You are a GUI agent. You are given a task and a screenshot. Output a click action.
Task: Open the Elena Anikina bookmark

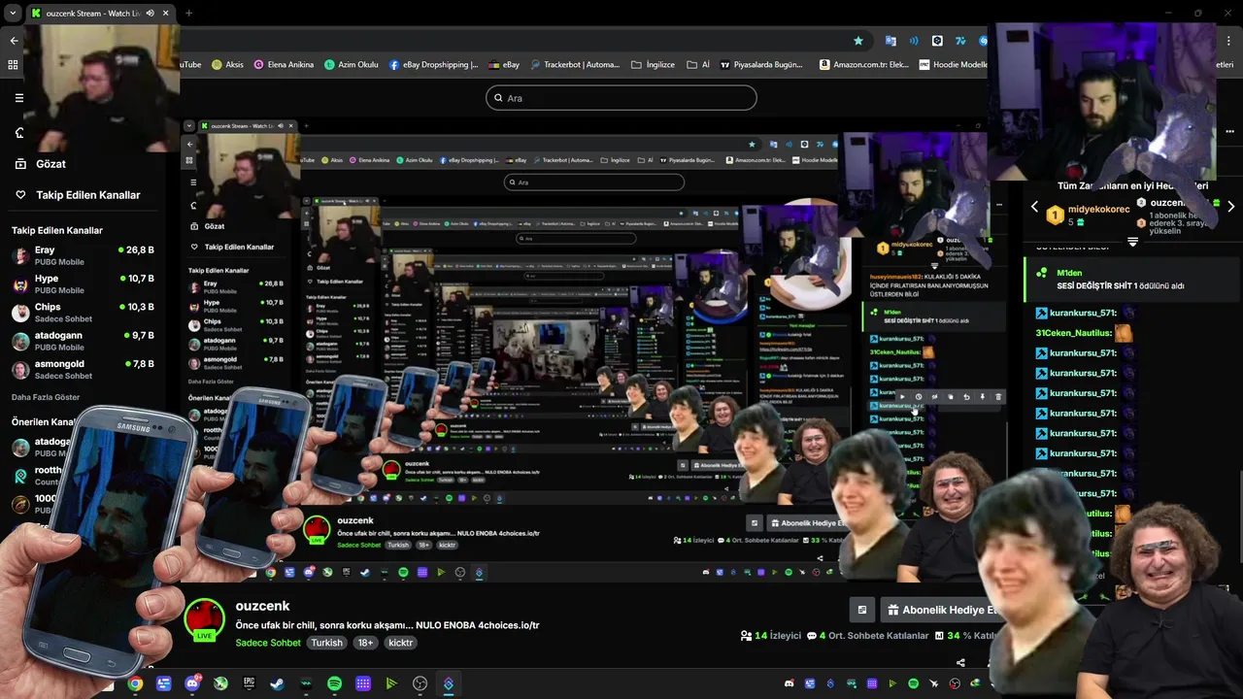(284, 64)
